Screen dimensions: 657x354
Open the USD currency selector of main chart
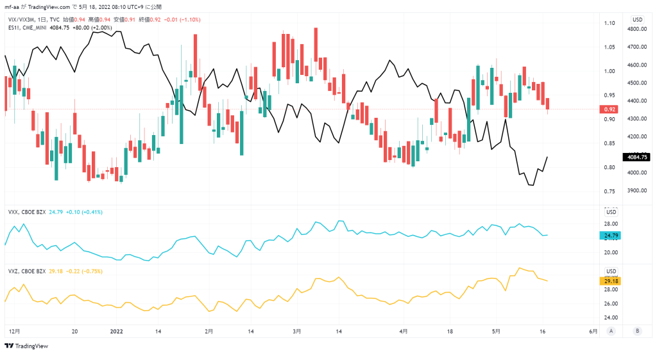tap(637, 20)
